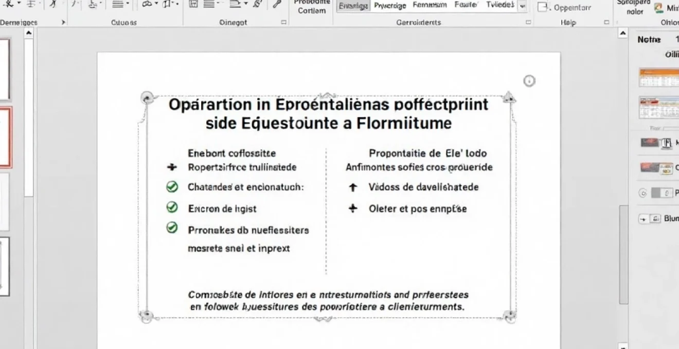Click the Sofoipard nolor button

click(x=635, y=7)
